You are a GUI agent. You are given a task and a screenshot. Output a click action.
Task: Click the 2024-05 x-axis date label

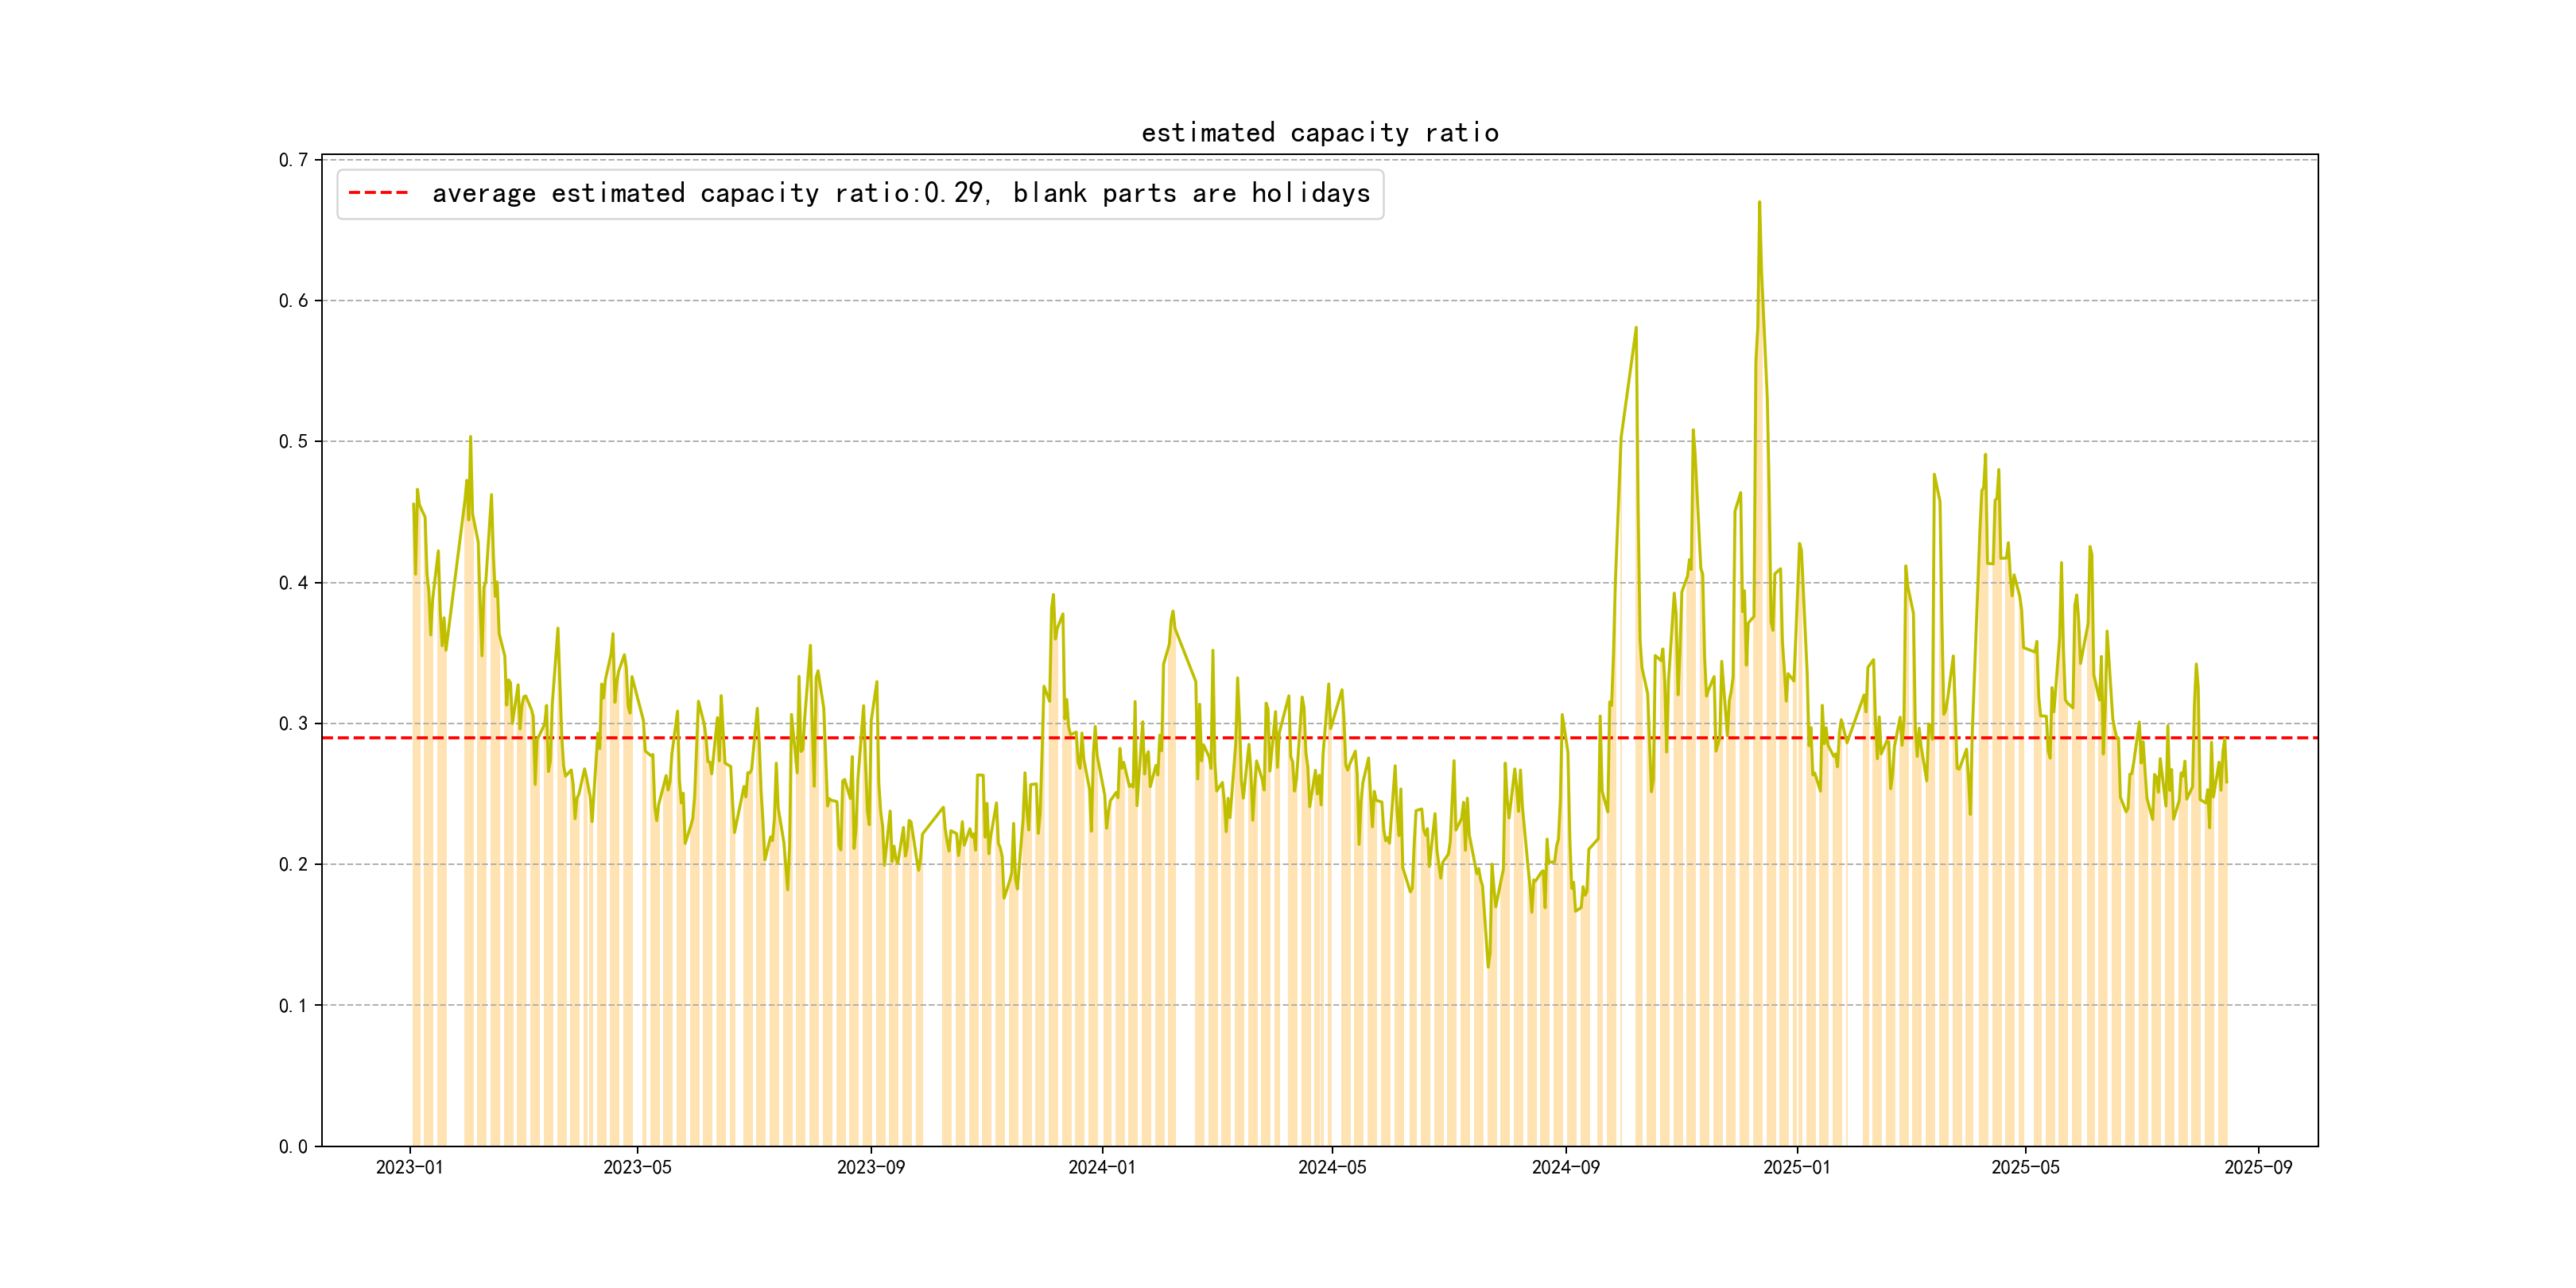[1331, 1168]
